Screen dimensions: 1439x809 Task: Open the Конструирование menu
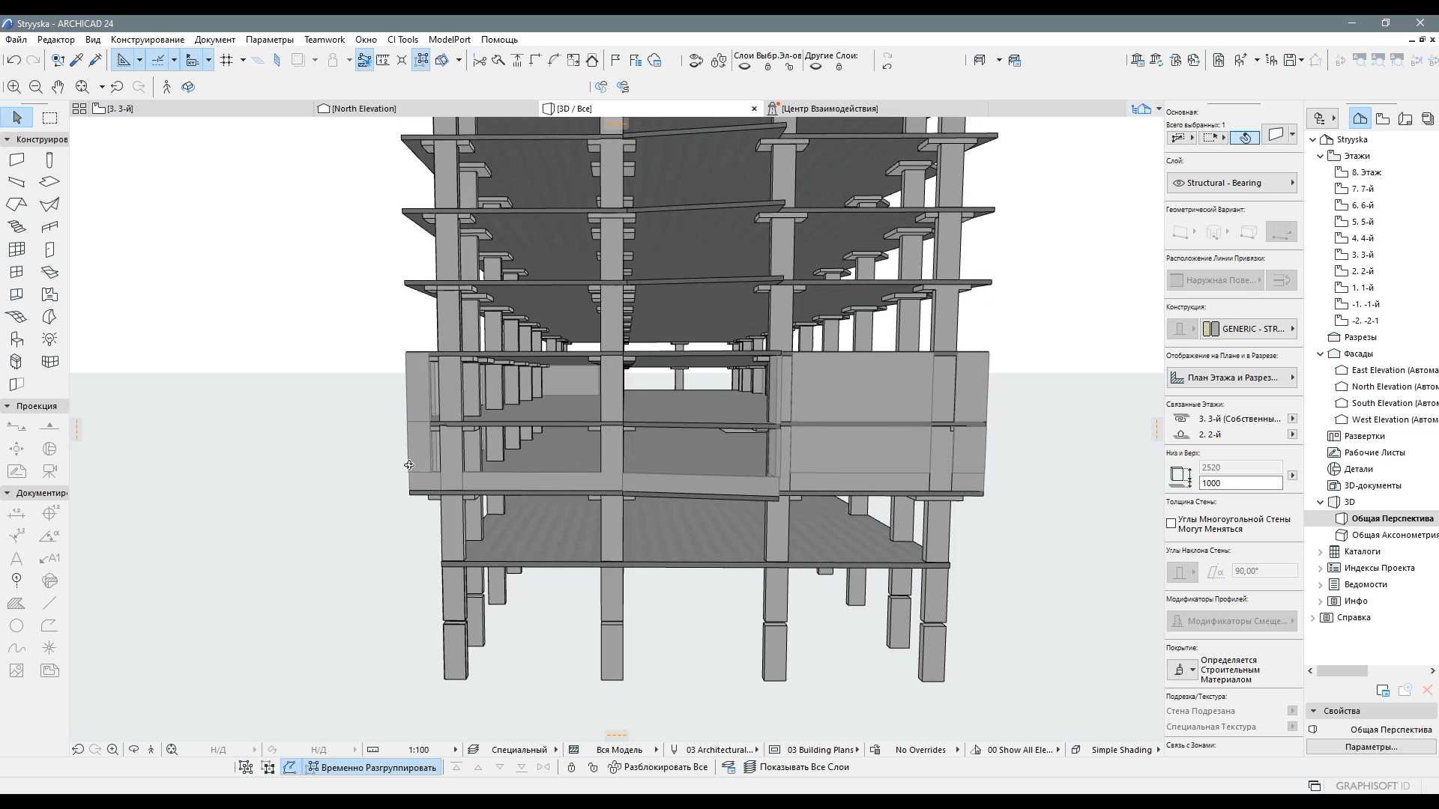click(147, 40)
